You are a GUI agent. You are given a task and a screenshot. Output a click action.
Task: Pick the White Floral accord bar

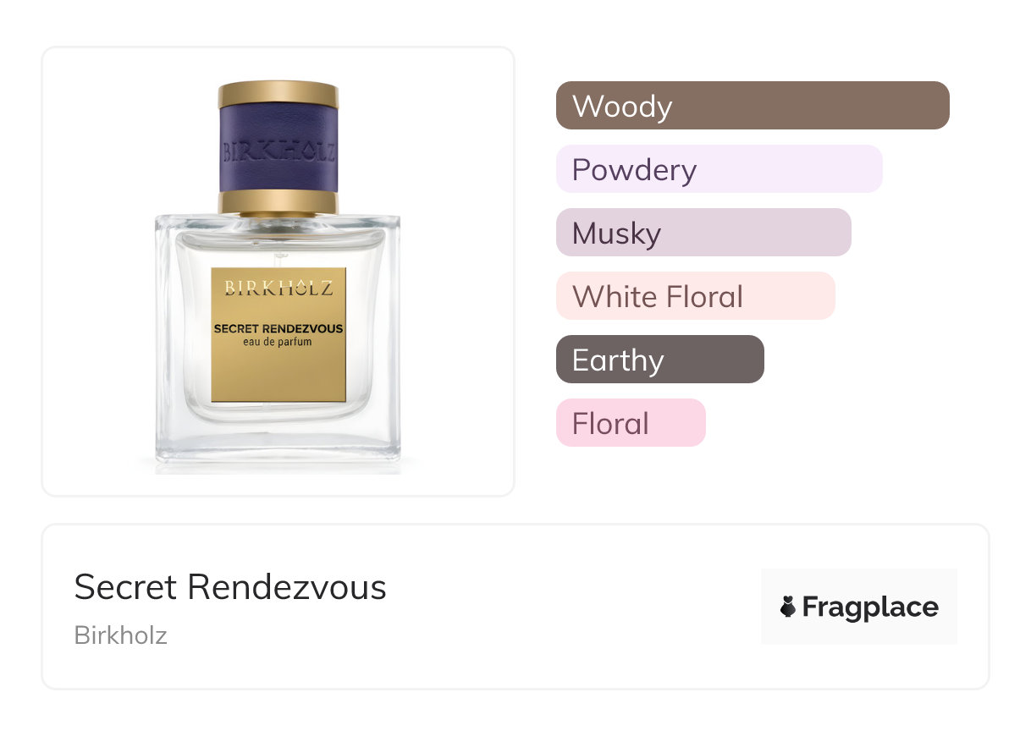click(x=695, y=296)
